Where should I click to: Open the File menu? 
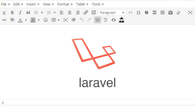pyautogui.click(x=5, y=4)
